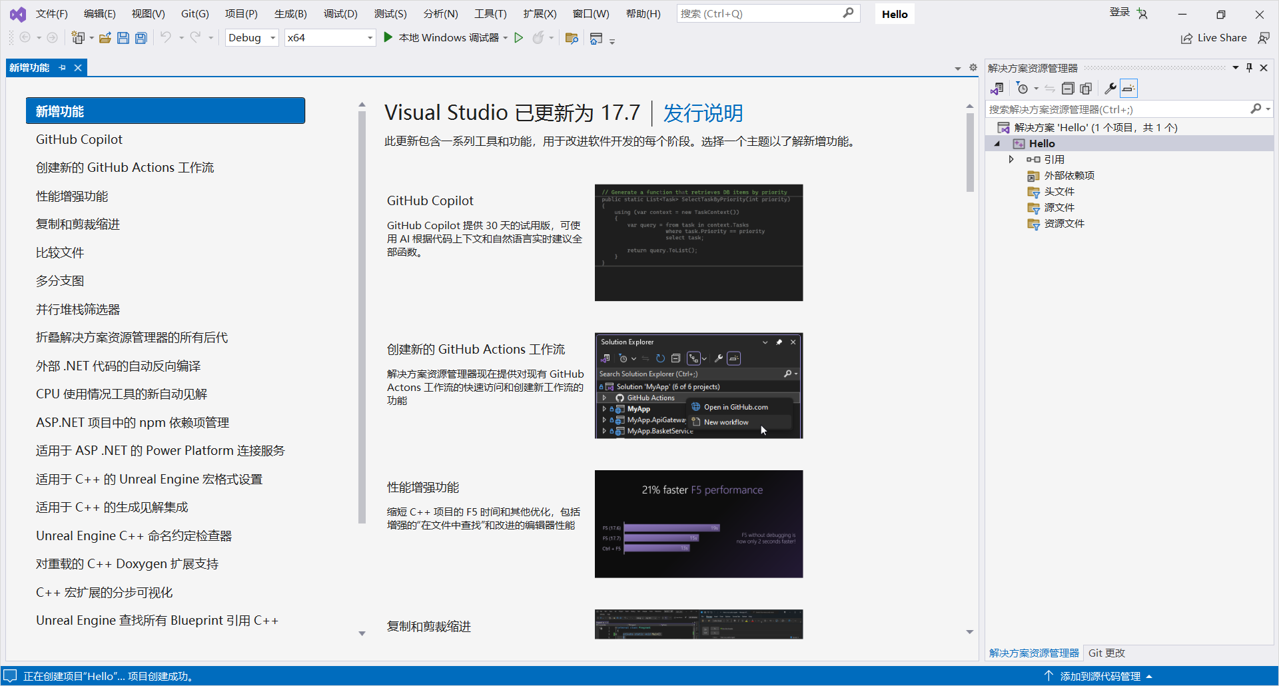Click the 发行说明 link
This screenshot has width=1279, height=686.
pos(701,113)
